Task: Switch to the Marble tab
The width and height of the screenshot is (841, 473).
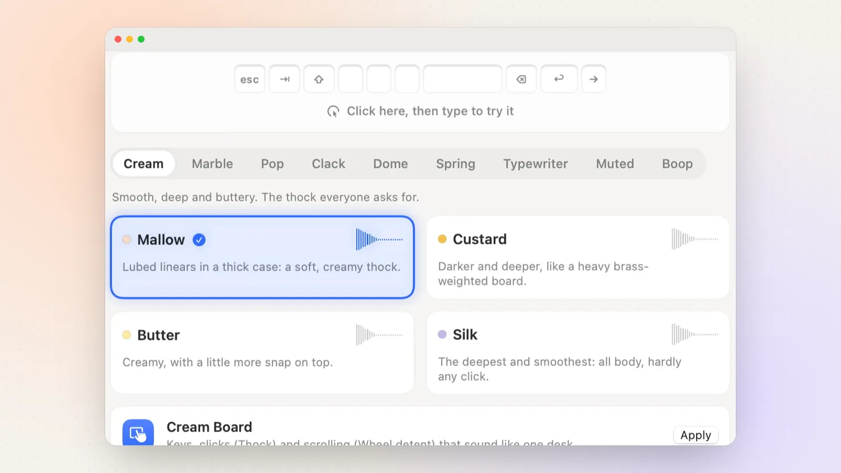Action: tap(212, 164)
